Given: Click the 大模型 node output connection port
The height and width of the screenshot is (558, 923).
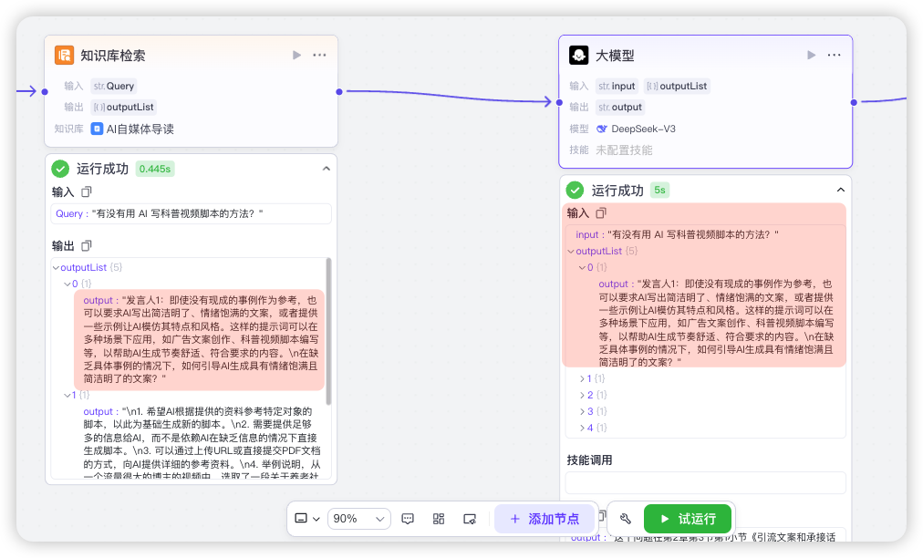Looking at the screenshot, I should click(x=854, y=102).
